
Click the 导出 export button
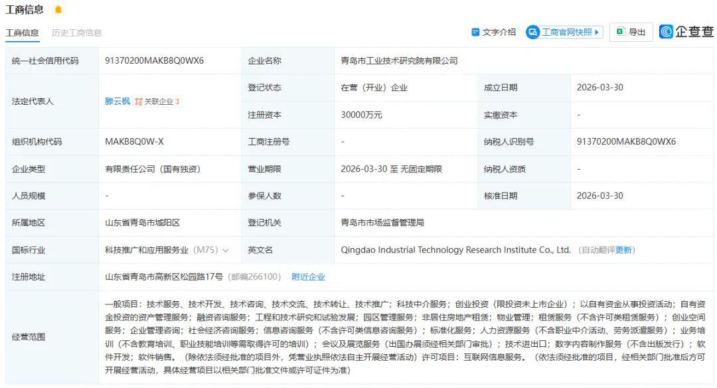[631, 32]
